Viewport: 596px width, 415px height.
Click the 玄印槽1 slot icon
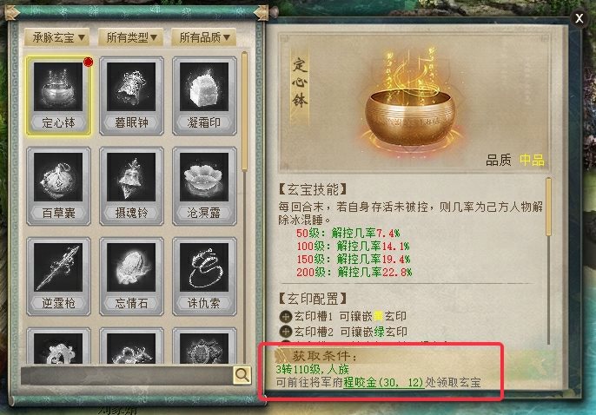tap(286, 316)
